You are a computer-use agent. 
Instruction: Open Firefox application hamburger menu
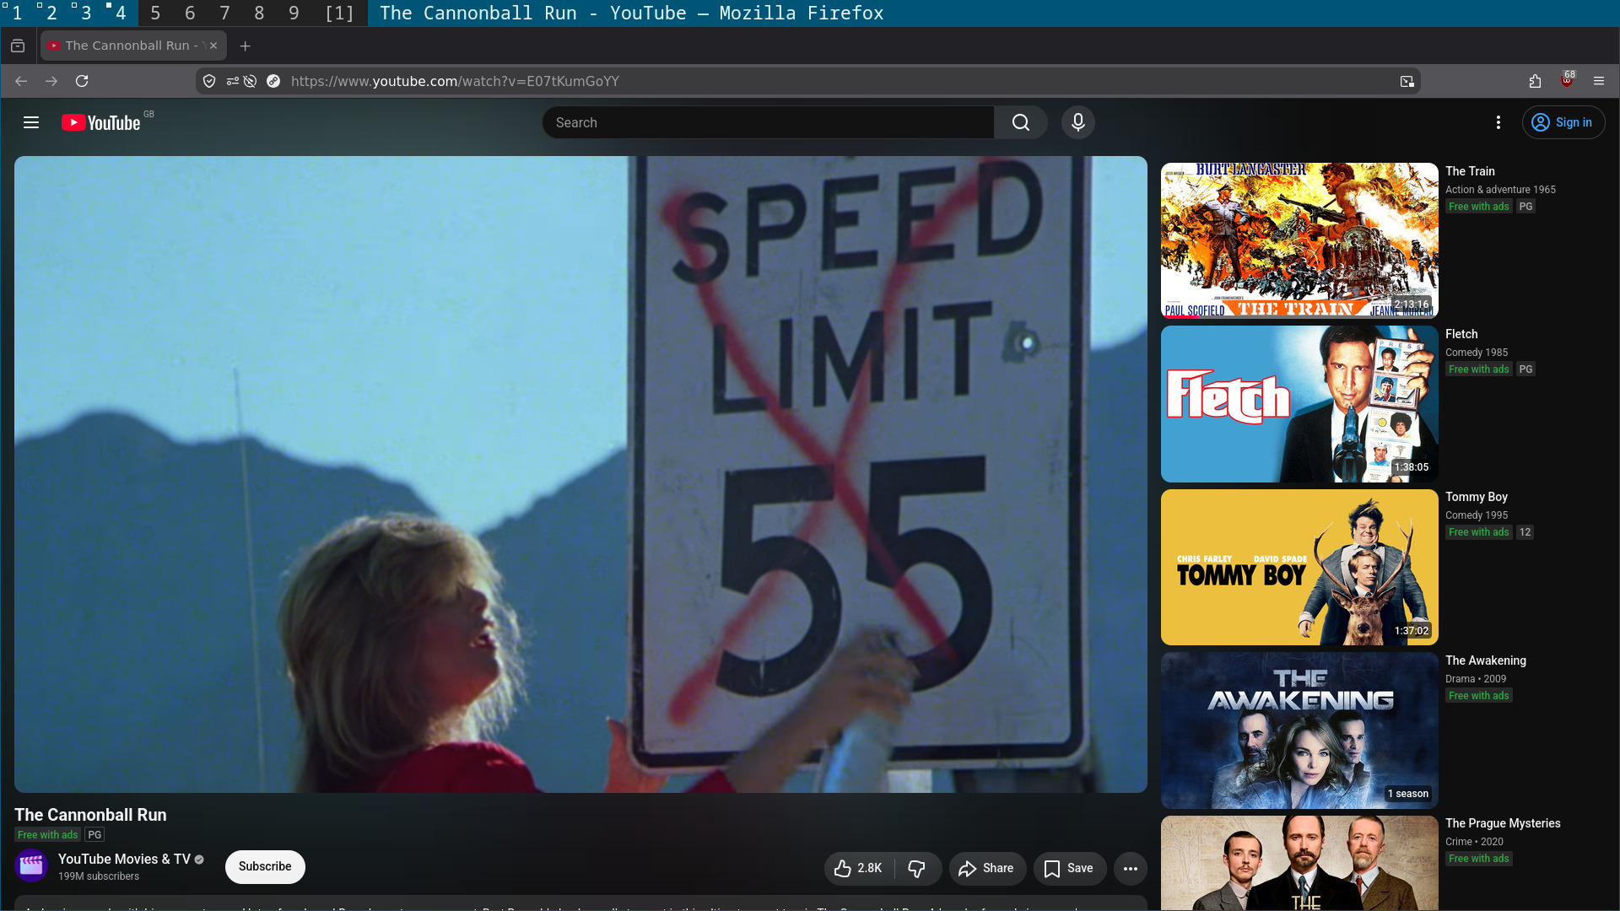coord(1599,81)
